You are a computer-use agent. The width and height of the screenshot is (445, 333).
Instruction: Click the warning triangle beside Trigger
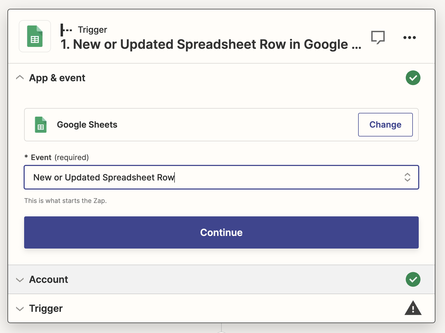413,308
